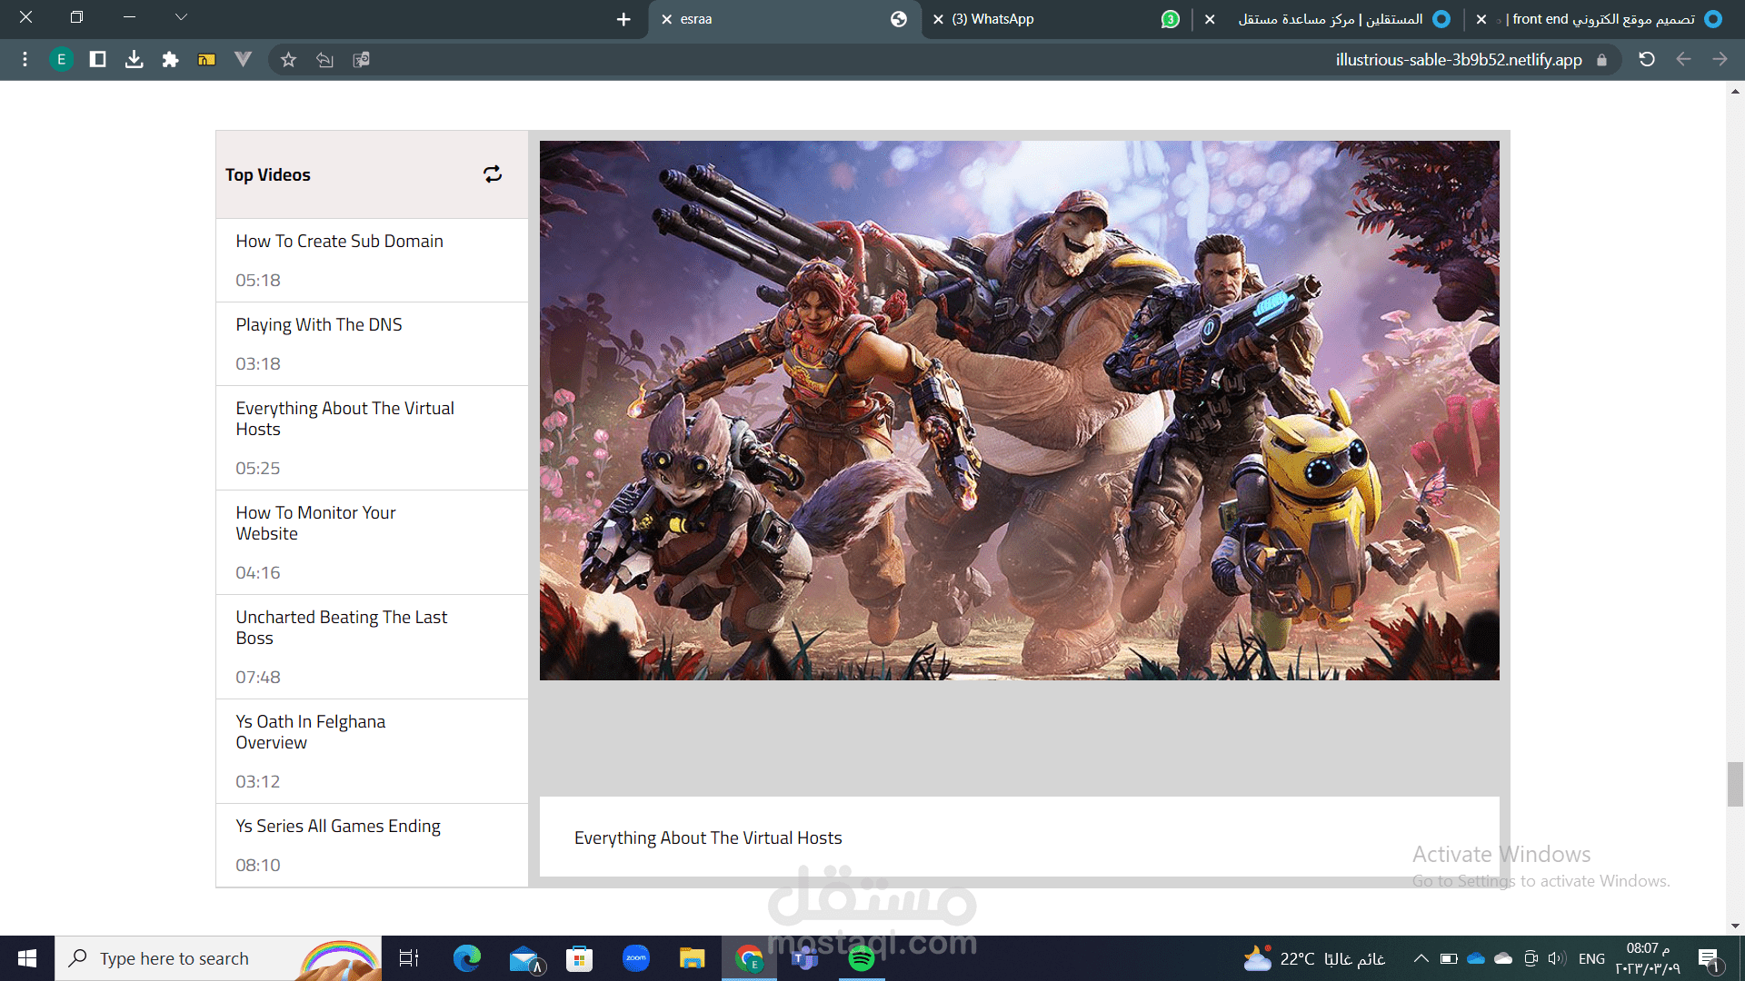
Task: Expand the tab search chevron
Action: pos(181,16)
